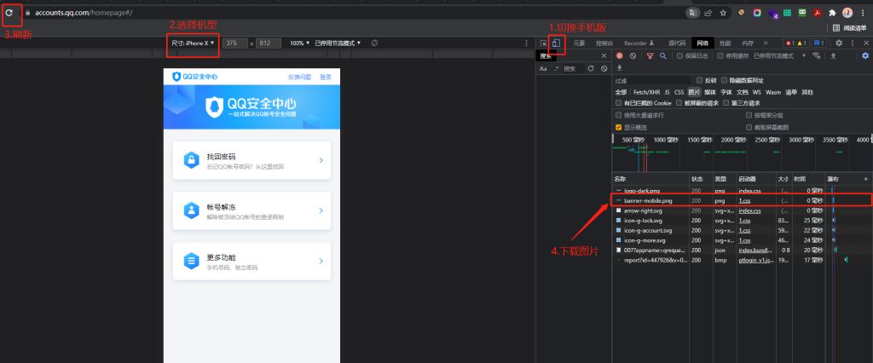Screen dimensions: 873x363
Task: Uncheck the 显示概览 checkbox
Action: point(619,128)
